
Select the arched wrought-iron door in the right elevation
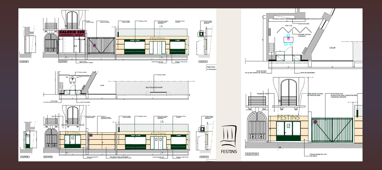pyautogui.click(x=257, y=127)
